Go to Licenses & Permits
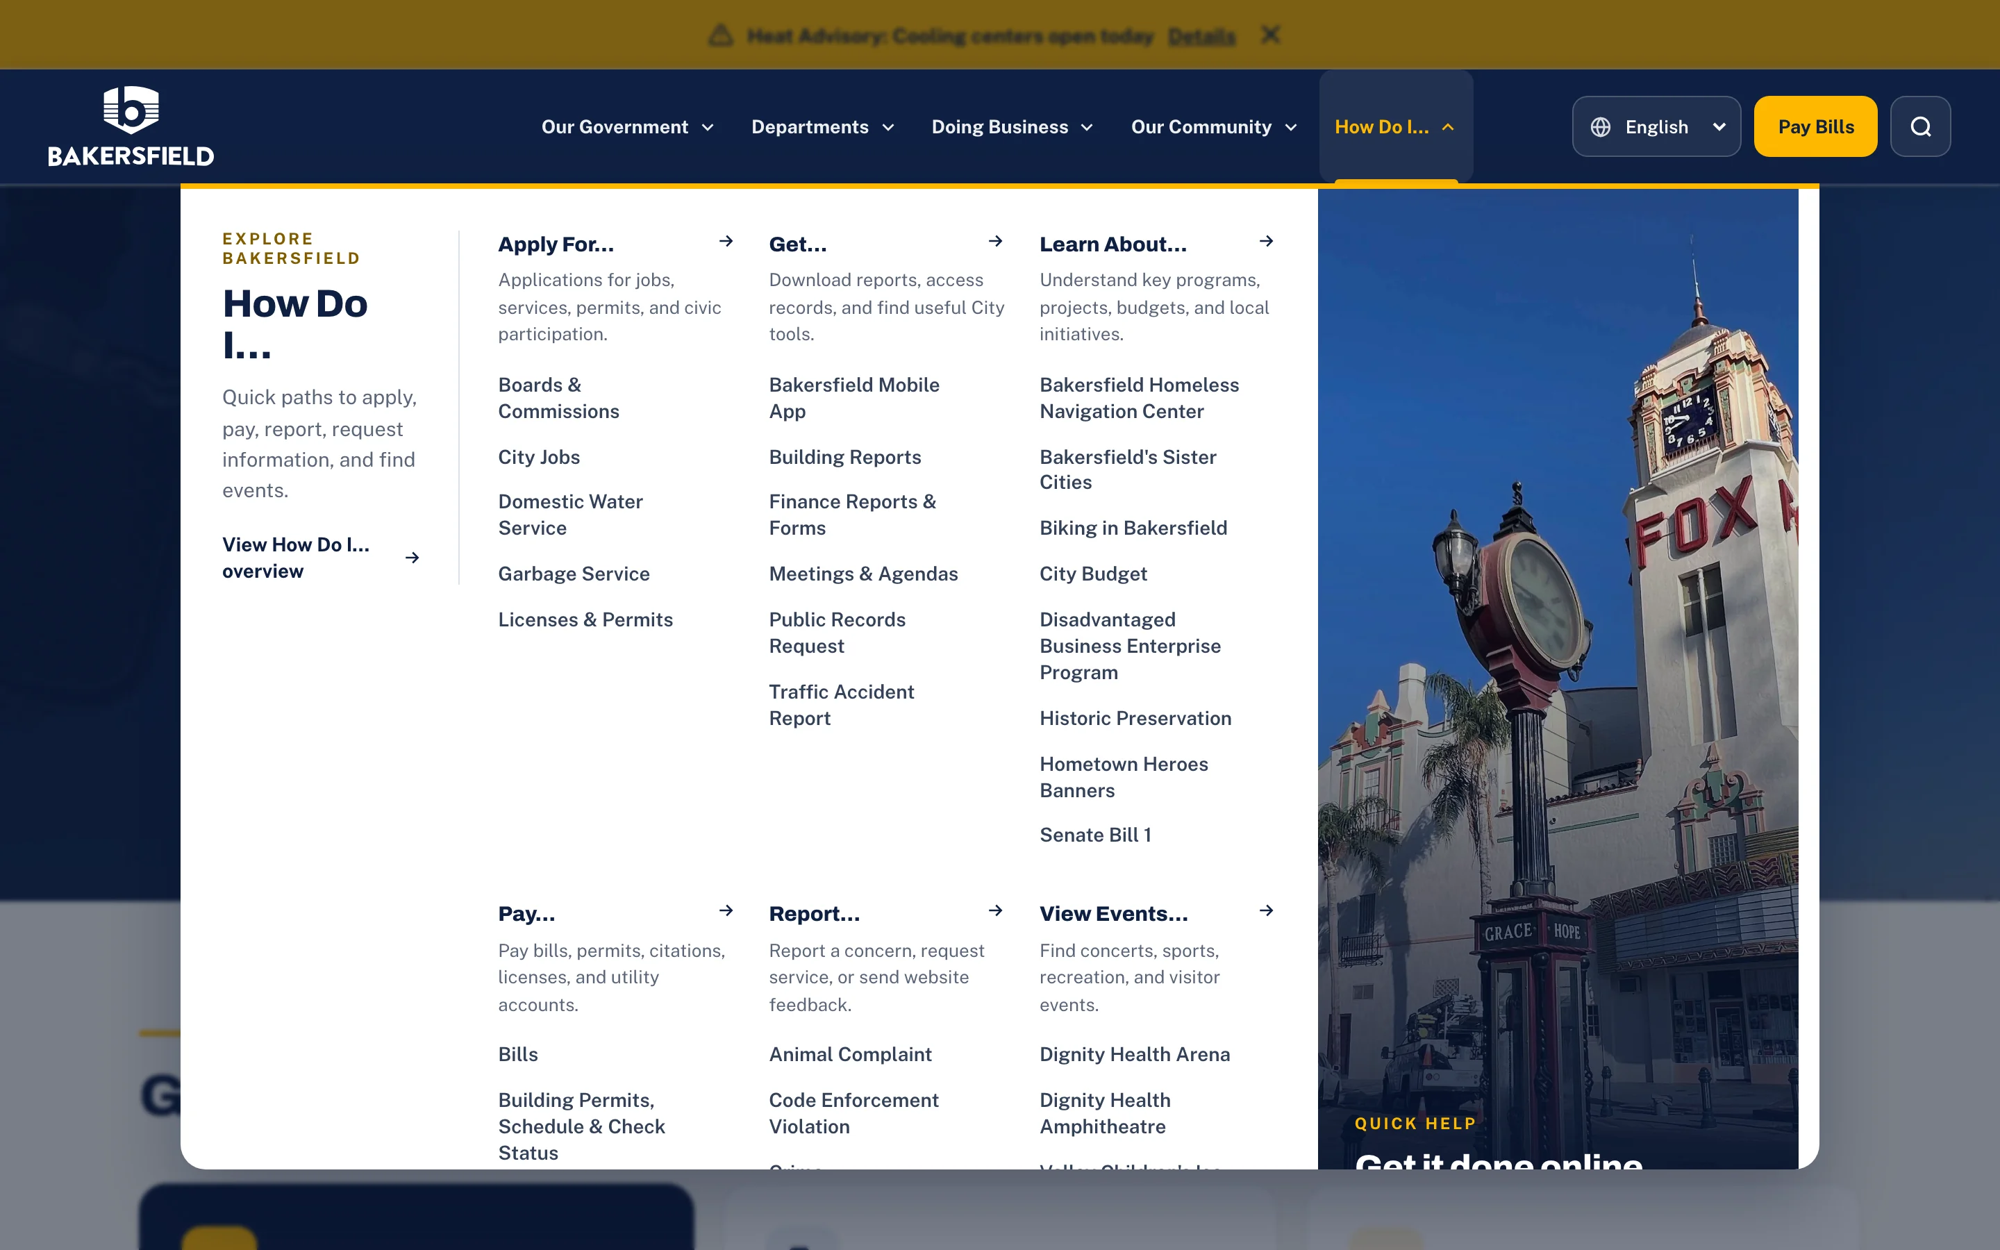Screen dimensions: 2000x1250 pos(585,620)
